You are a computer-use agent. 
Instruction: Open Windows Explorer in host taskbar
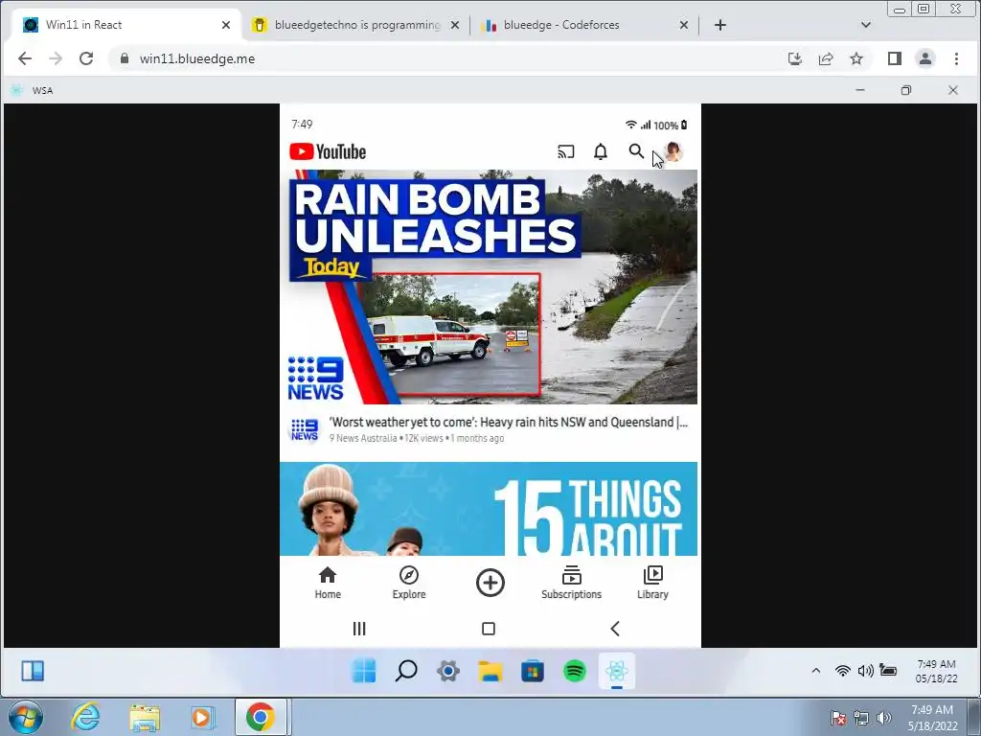145,717
